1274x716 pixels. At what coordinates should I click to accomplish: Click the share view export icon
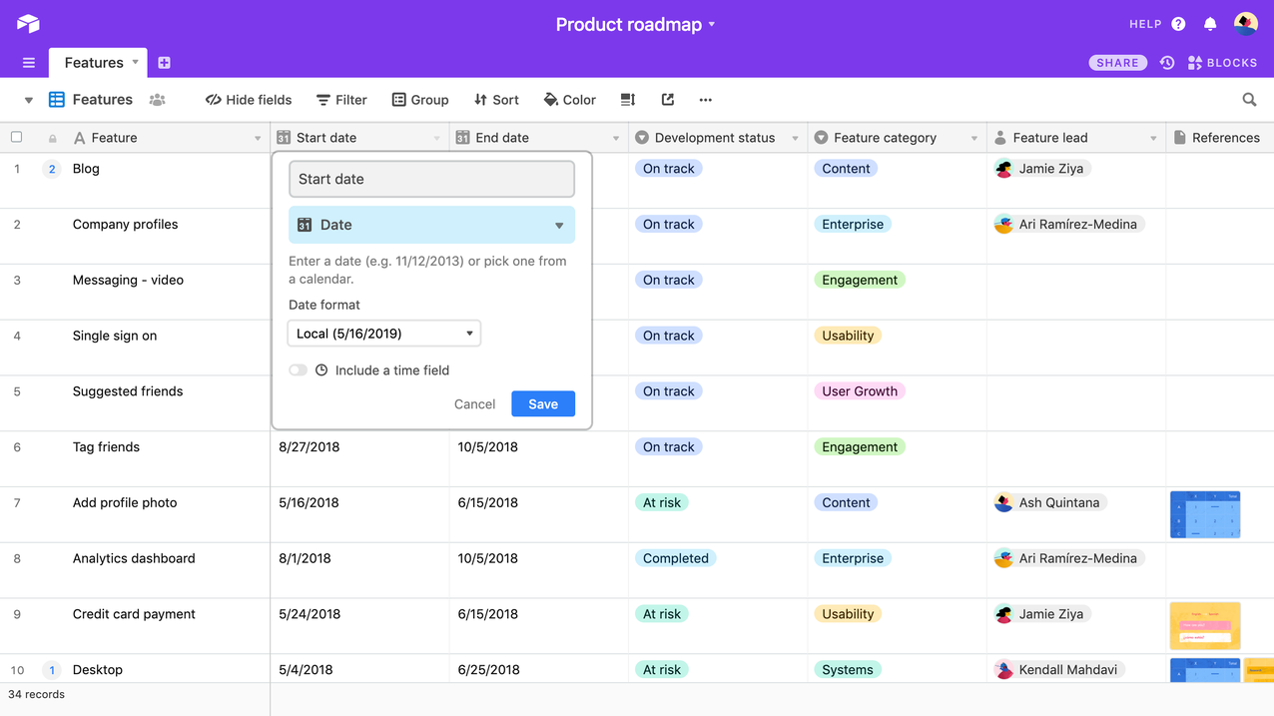[x=668, y=100]
